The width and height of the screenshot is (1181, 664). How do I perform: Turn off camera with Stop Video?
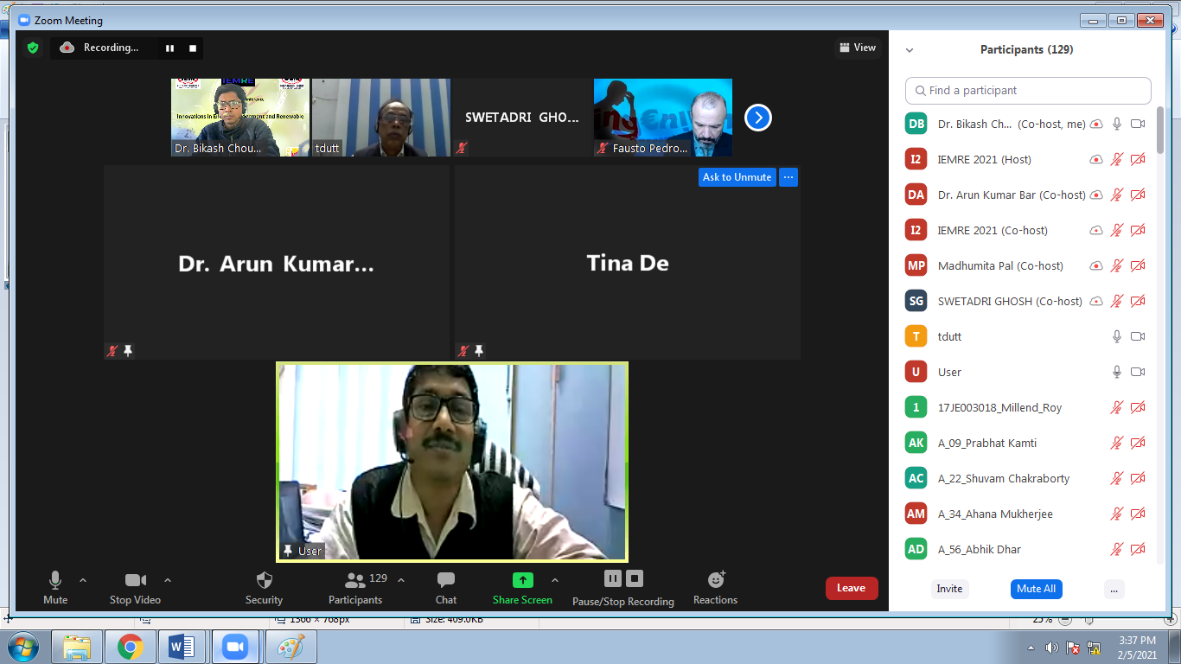pos(135,580)
